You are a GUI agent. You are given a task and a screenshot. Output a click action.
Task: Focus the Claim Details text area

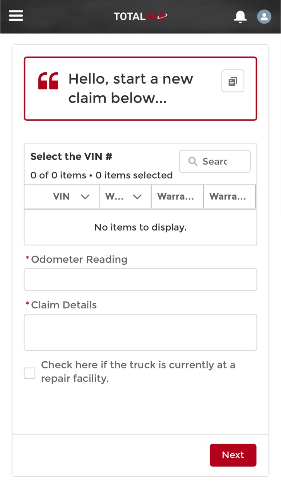point(140,332)
